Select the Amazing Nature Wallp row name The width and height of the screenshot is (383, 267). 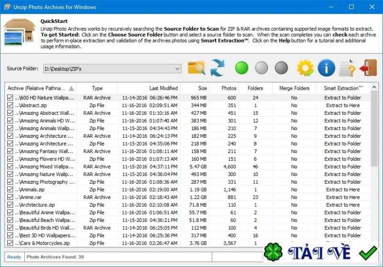44,174
